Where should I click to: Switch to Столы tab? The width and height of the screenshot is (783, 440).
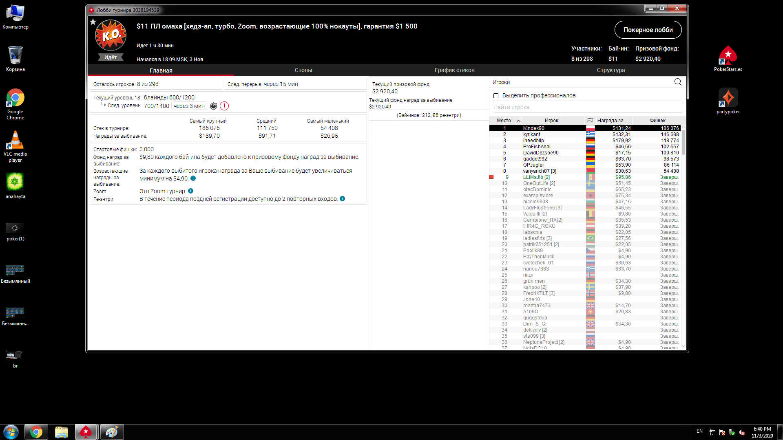pos(303,70)
